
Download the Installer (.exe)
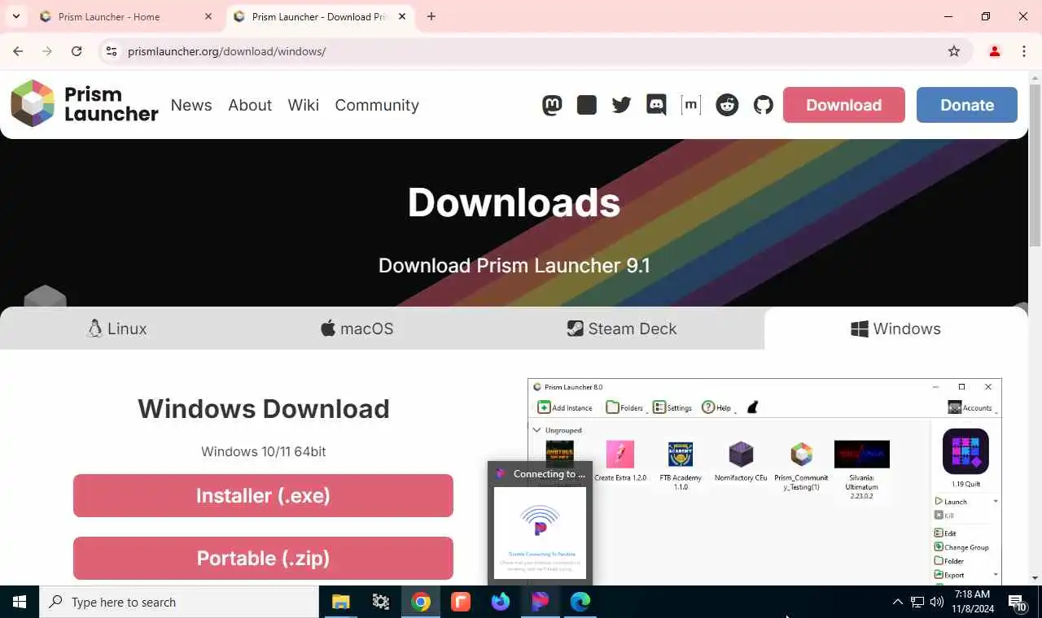click(263, 495)
